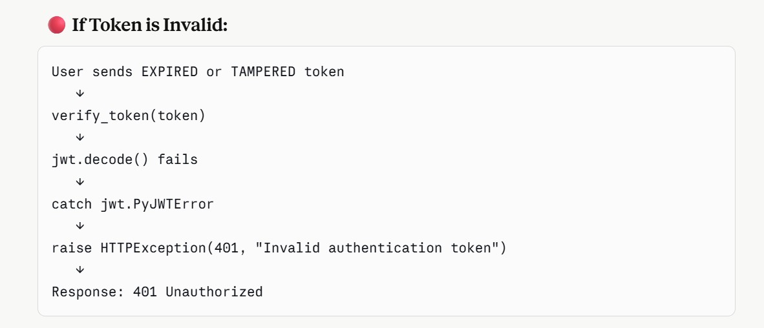Click the word "raise" in code block
Screen dimensions: 764x328
(72, 248)
